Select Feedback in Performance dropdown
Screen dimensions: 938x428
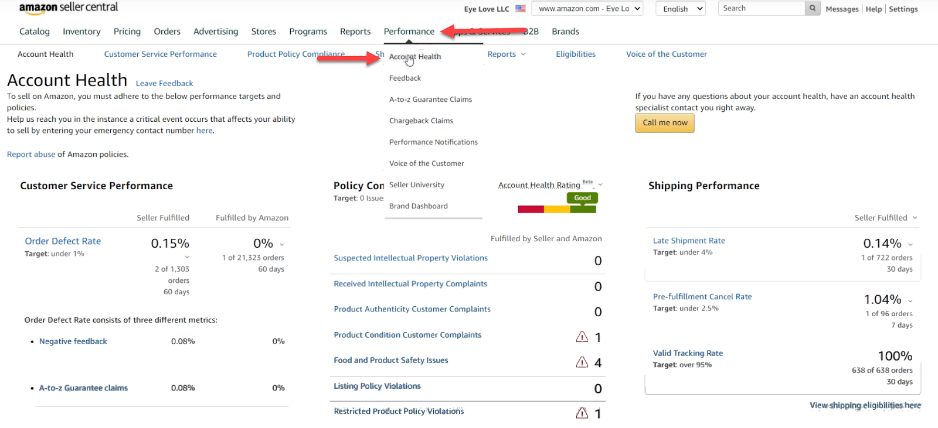[405, 78]
